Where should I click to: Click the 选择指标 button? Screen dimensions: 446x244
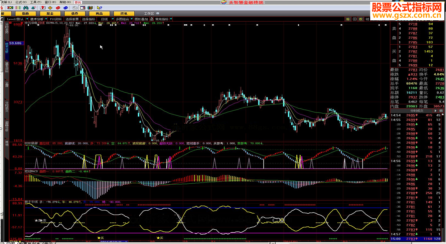[89, 19]
